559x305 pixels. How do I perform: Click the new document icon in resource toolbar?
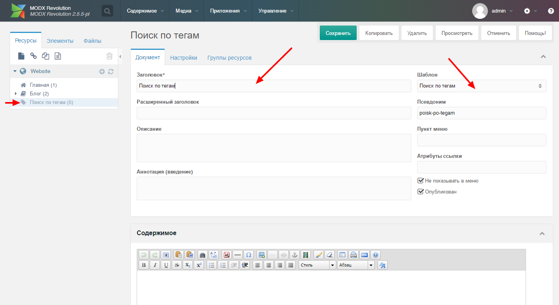[21, 56]
